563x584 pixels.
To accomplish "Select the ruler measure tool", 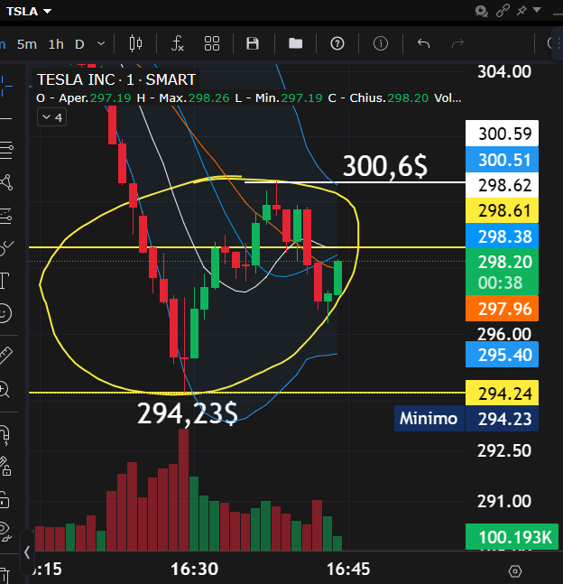I will (x=5, y=355).
